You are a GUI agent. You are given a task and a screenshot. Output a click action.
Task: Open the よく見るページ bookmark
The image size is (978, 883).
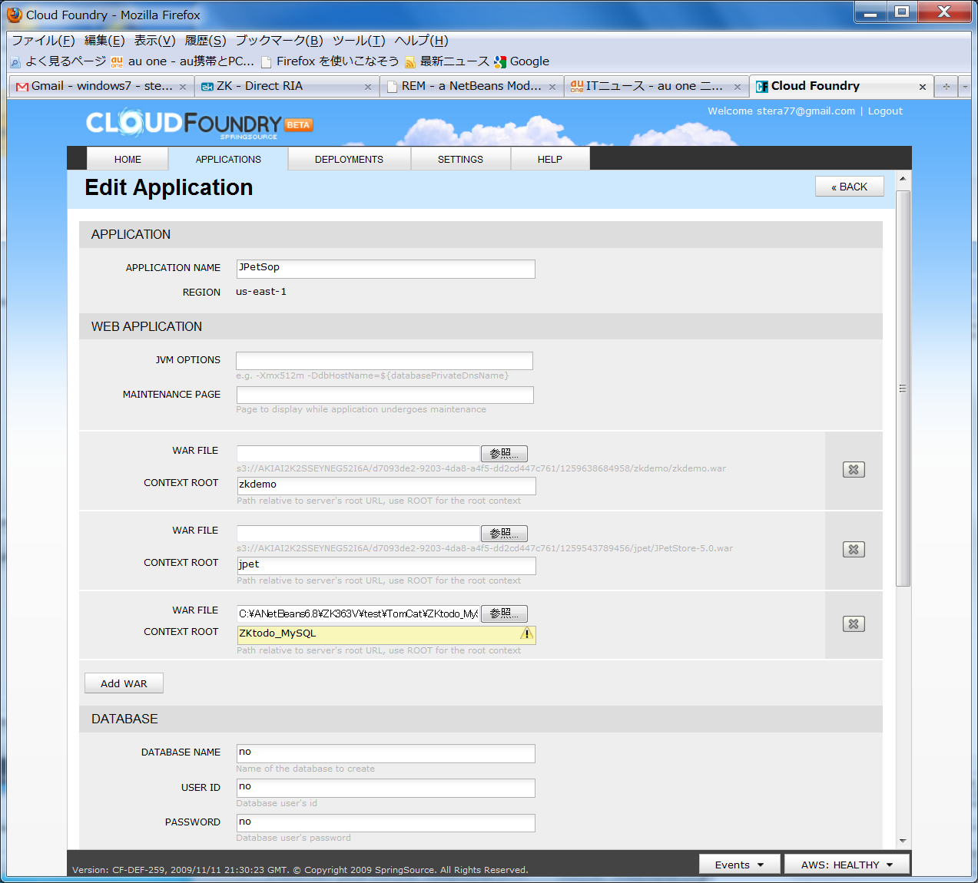58,61
